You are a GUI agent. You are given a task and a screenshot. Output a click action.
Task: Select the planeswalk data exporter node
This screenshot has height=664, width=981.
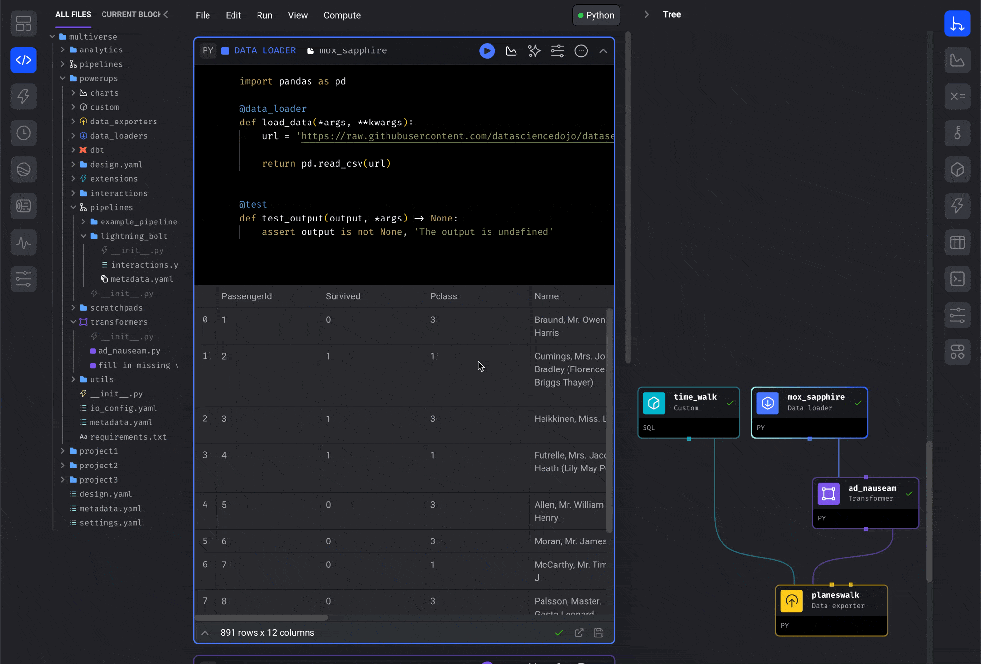(x=831, y=611)
